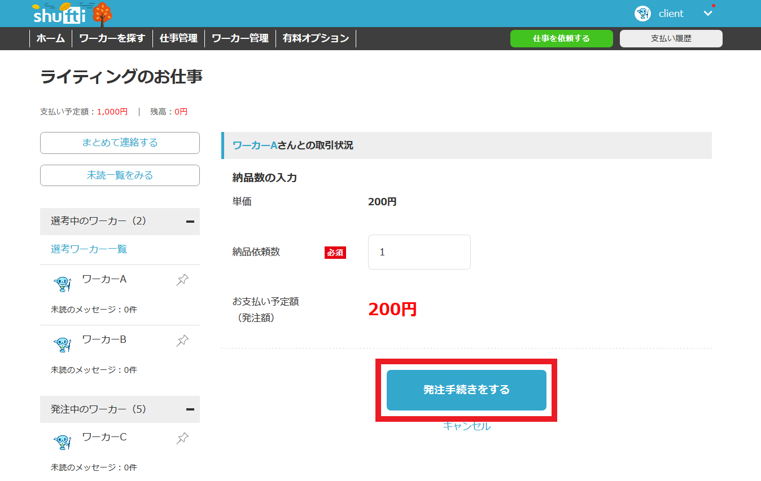Viewport: 761px width, 481px height.
Task: Click the 200円 unit price value
Action: click(x=382, y=202)
